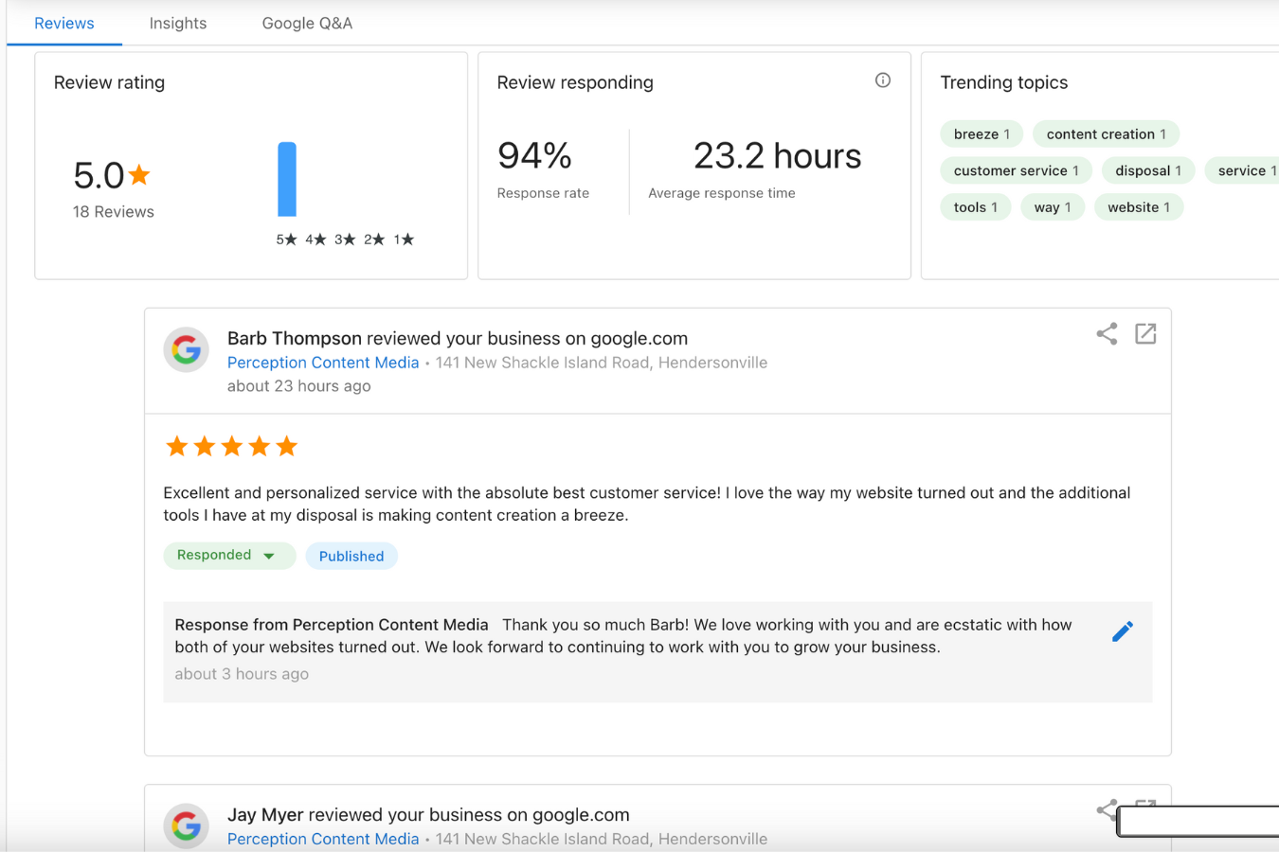The height and width of the screenshot is (852, 1279).
Task: Edit the response with the pencil icon
Action: pos(1123,631)
